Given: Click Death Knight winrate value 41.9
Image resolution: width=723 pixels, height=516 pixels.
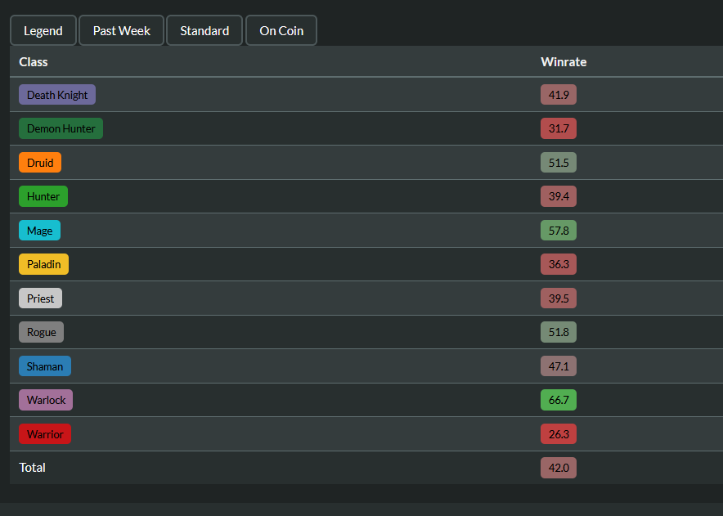Looking at the screenshot, I should [559, 95].
